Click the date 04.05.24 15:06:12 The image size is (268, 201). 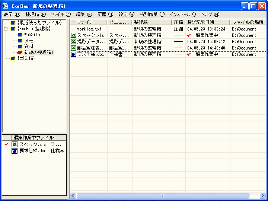tap(206, 42)
